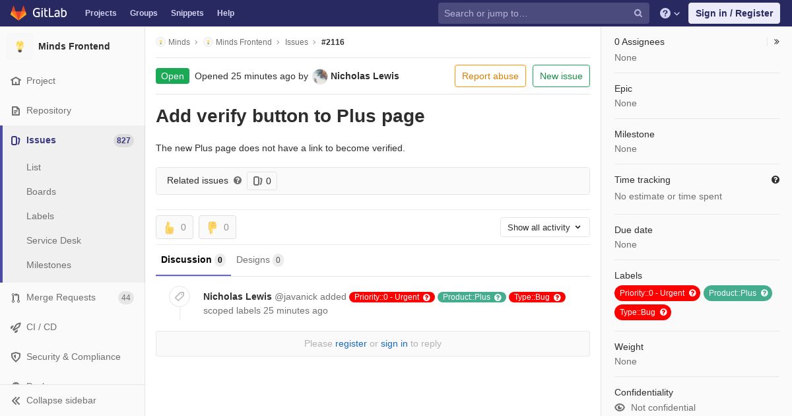This screenshot has width=792, height=416.
Task: Click the CI / CD rocket icon
Action: [16, 327]
